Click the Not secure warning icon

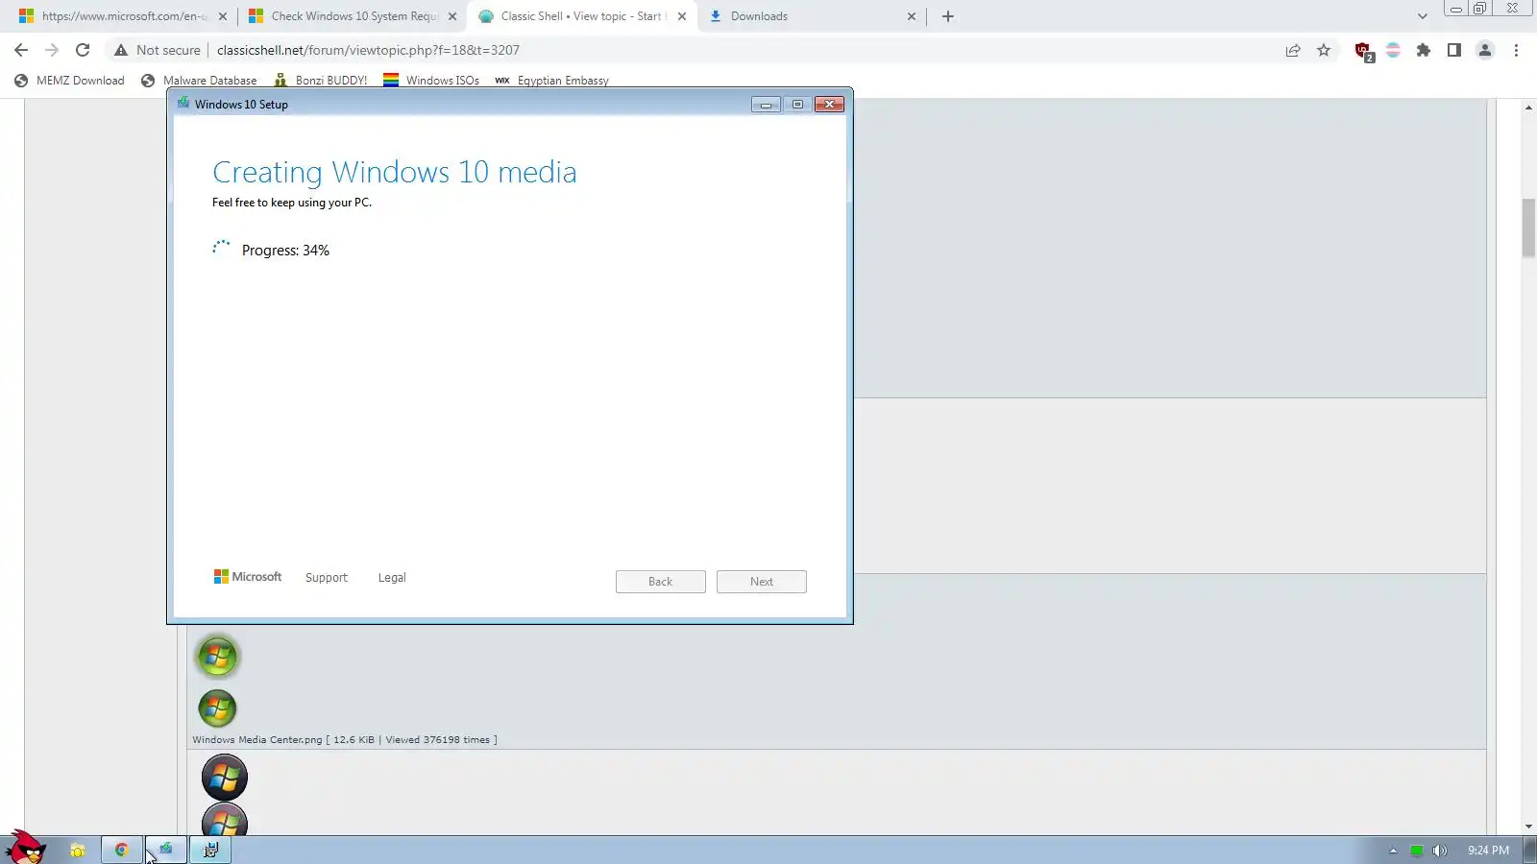(121, 50)
